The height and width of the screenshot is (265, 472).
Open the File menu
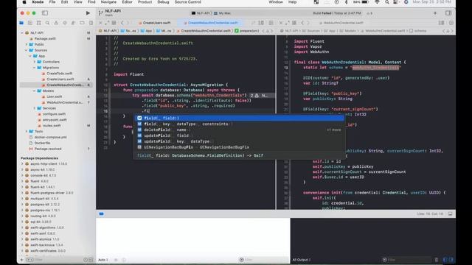[x=52, y=2]
